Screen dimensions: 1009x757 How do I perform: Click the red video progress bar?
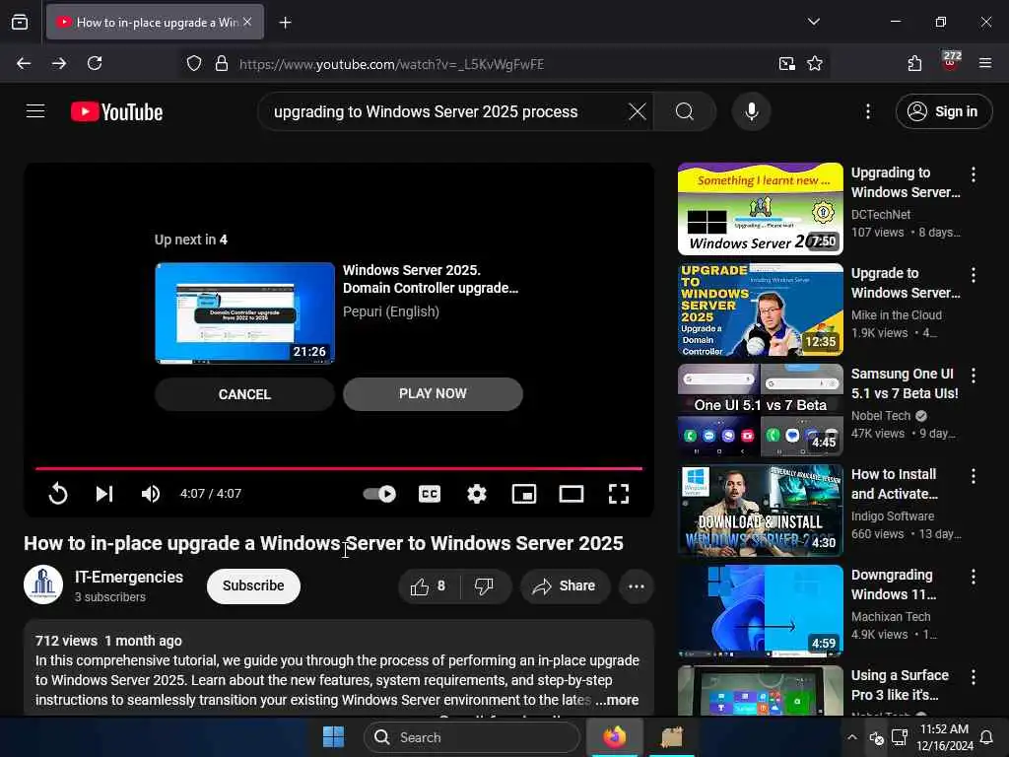tap(339, 468)
